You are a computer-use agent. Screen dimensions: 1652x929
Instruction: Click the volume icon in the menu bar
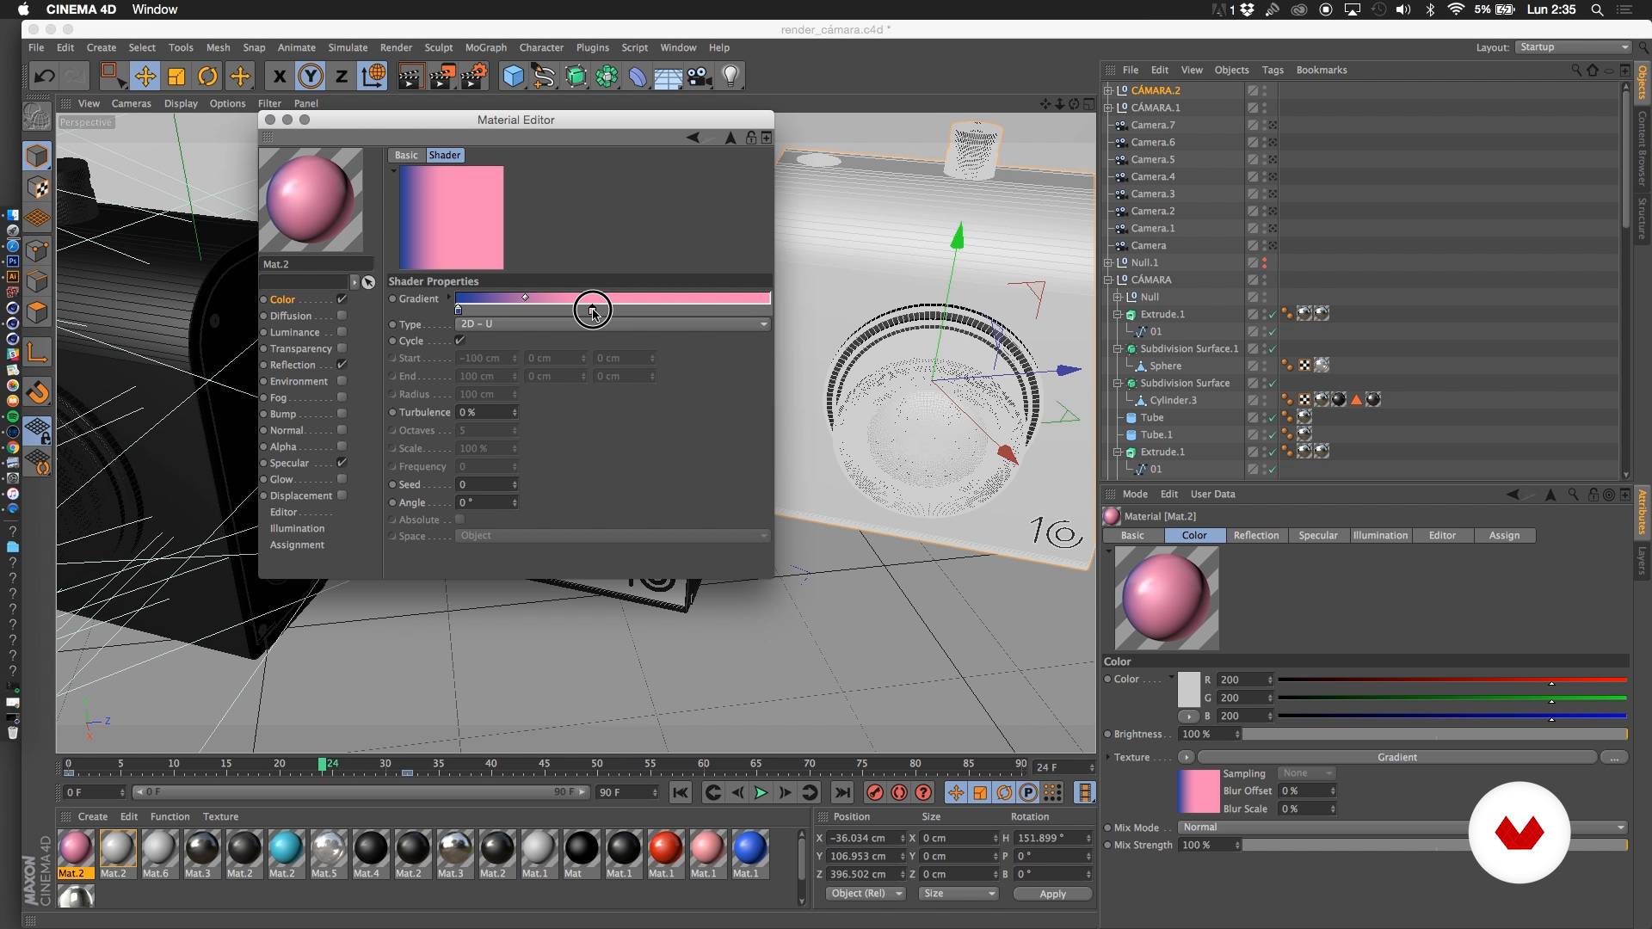(x=1403, y=9)
